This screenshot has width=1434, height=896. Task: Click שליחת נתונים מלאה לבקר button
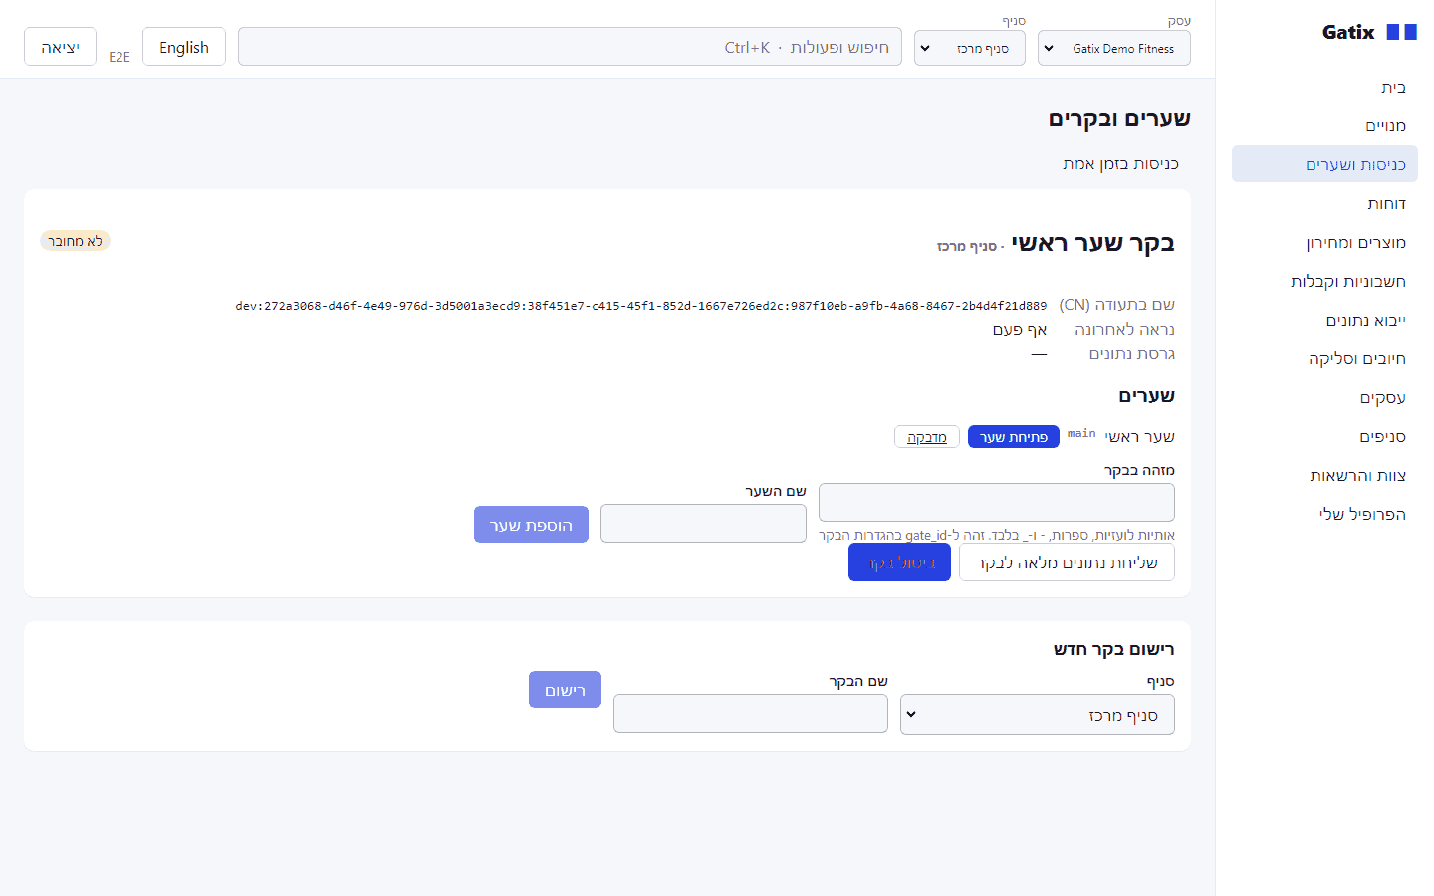(1067, 562)
